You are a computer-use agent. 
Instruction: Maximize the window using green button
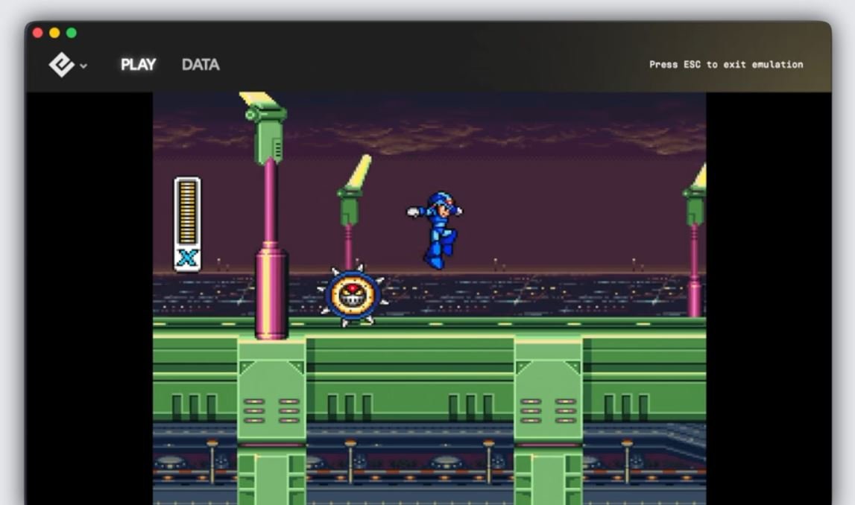click(x=72, y=33)
